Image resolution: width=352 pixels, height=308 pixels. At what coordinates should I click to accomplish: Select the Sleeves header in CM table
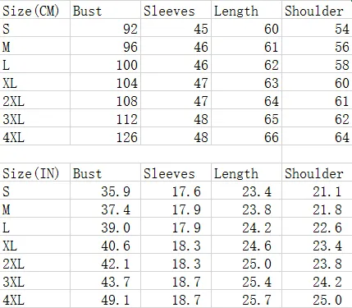(x=176, y=10)
